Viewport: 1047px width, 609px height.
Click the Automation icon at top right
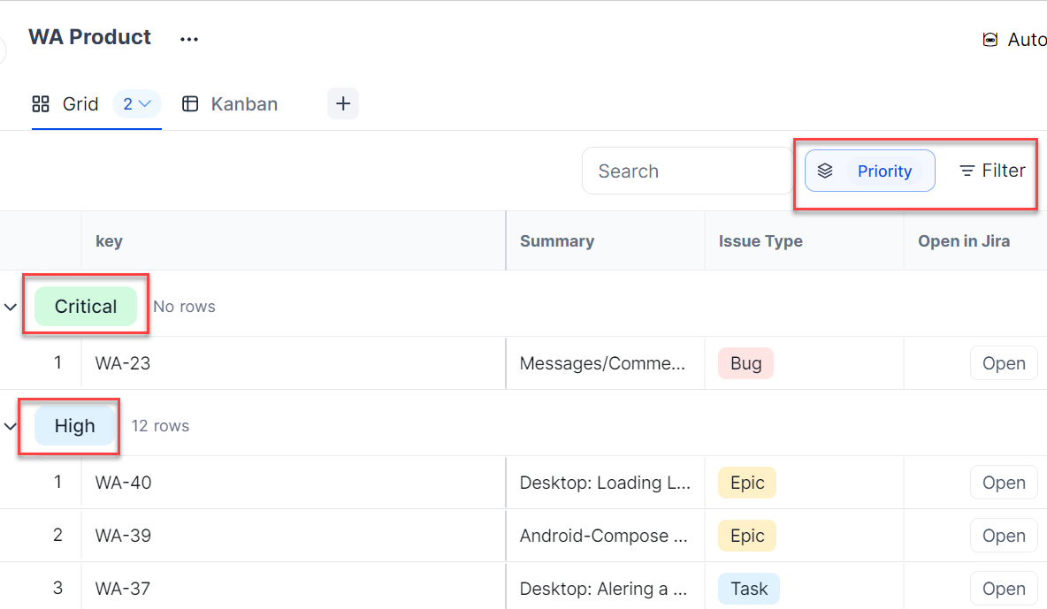(990, 40)
